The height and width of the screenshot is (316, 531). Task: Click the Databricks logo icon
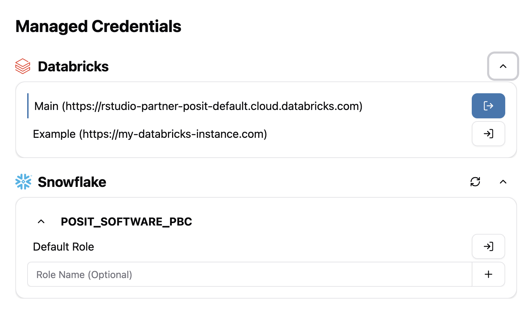click(x=23, y=66)
